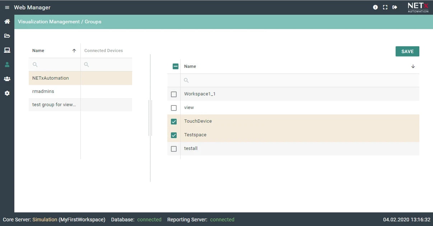This screenshot has height=226, width=433.
Task: Click the home icon in sidebar
Action: (x=7, y=22)
